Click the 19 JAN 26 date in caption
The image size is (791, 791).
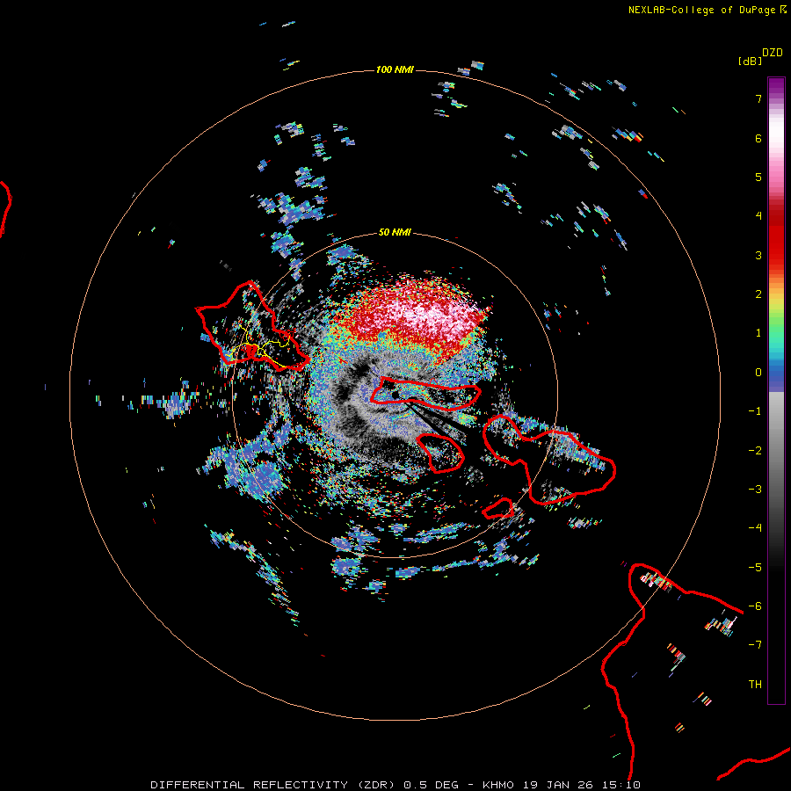(560, 785)
